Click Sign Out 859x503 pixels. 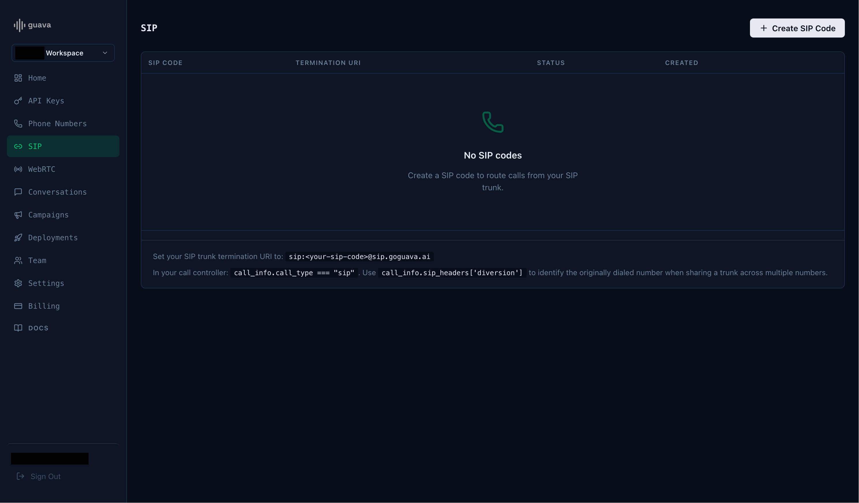(x=39, y=476)
